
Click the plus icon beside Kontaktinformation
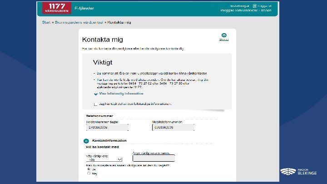pyautogui.click(x=86, y=141)
